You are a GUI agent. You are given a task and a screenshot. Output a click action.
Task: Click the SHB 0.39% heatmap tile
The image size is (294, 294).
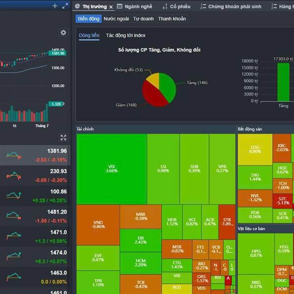tap(194, 169)
